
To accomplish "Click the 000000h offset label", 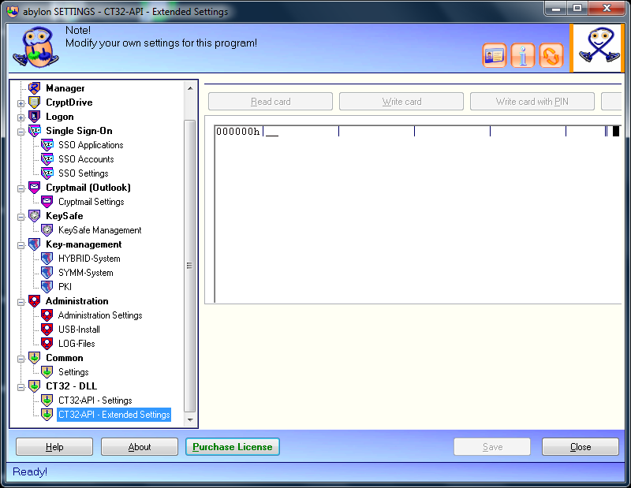I will tap(238, 131).
